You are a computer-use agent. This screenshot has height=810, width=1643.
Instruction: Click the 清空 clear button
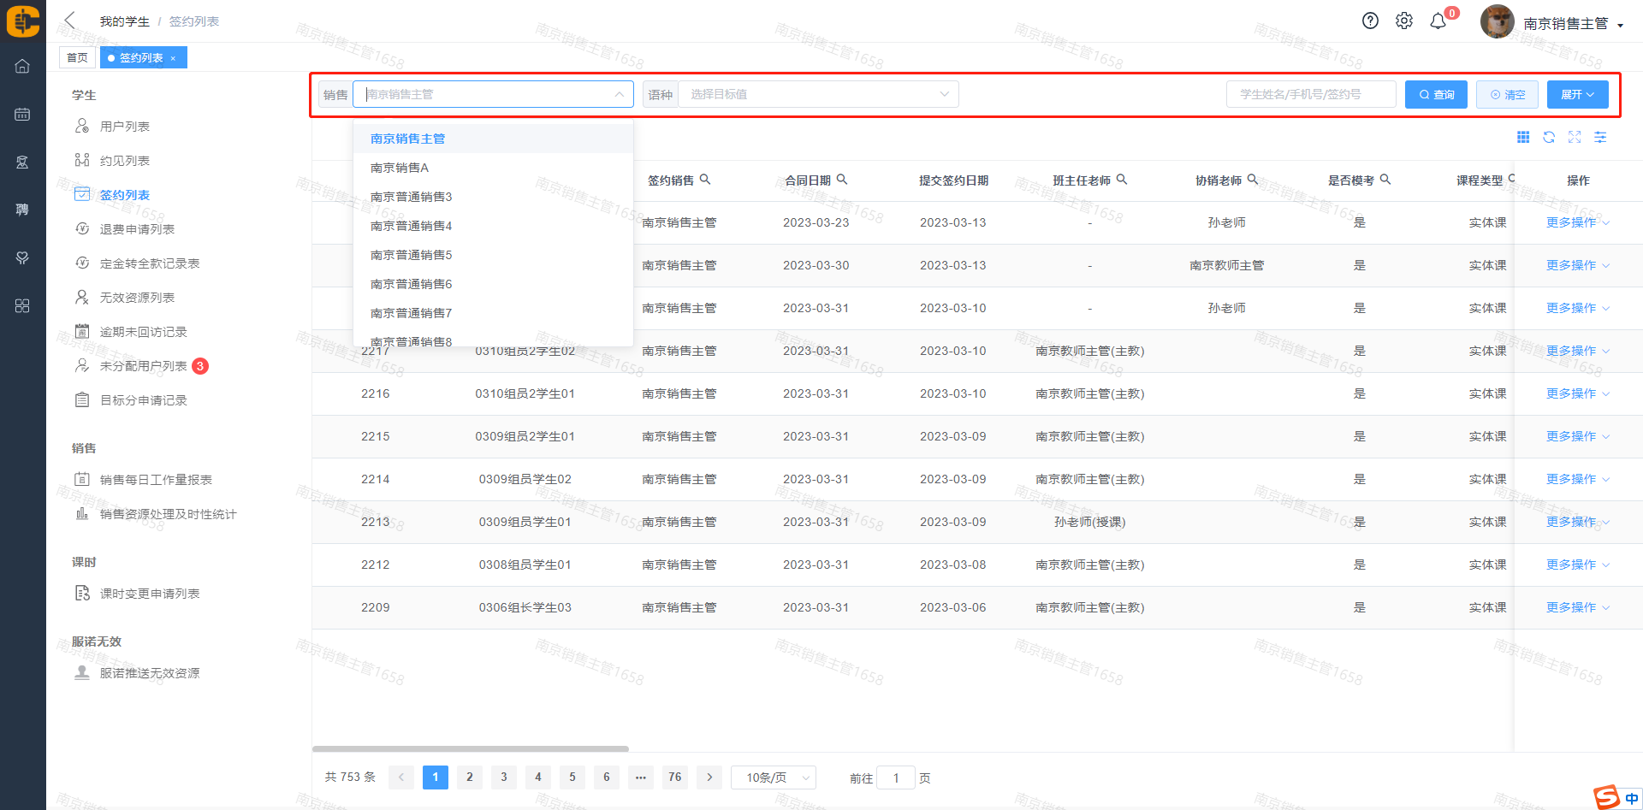[1507, 94]
